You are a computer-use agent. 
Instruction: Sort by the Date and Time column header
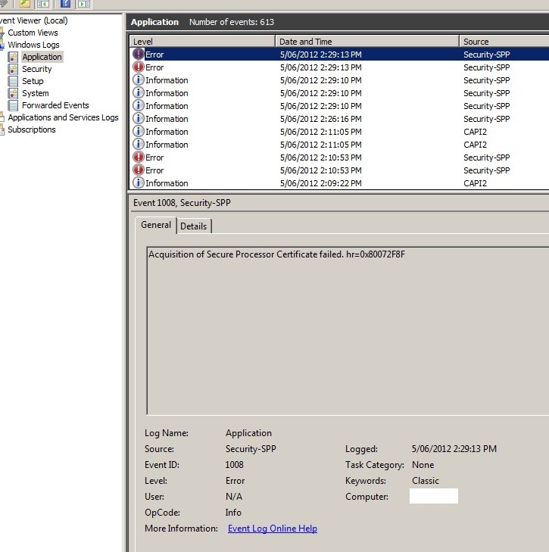(x=367, y=42)
